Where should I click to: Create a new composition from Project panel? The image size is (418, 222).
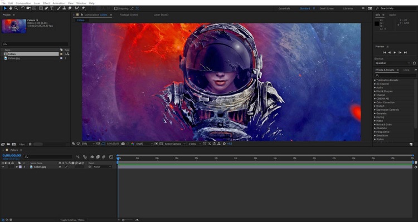13,144
